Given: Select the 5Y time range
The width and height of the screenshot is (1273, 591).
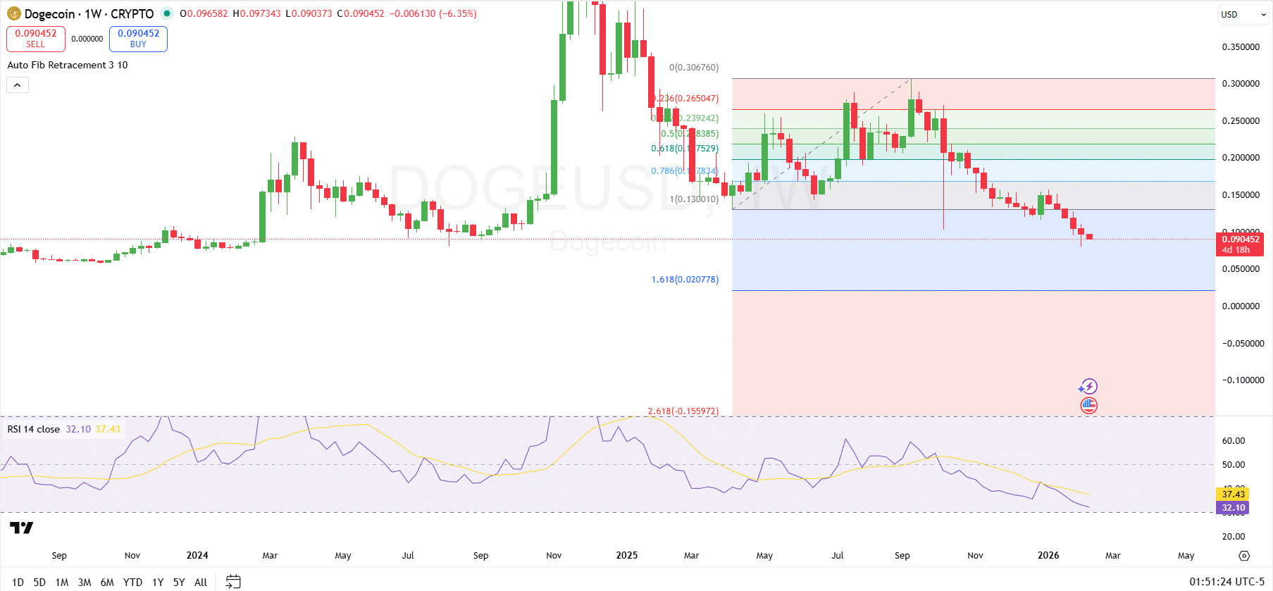Looking at the screenshot, I should tap(179, 582).
